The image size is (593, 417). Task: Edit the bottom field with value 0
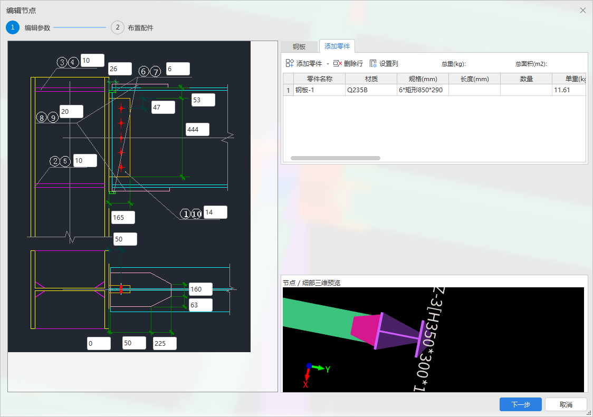click(x=99, y=343)
